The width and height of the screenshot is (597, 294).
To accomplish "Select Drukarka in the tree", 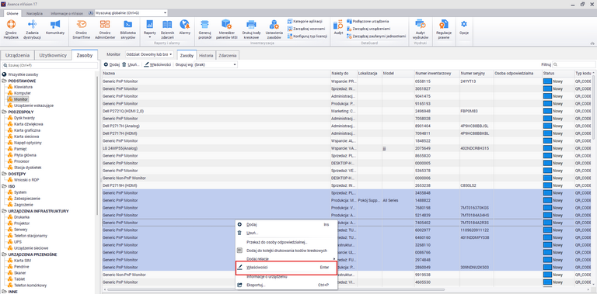I will 22,217.
